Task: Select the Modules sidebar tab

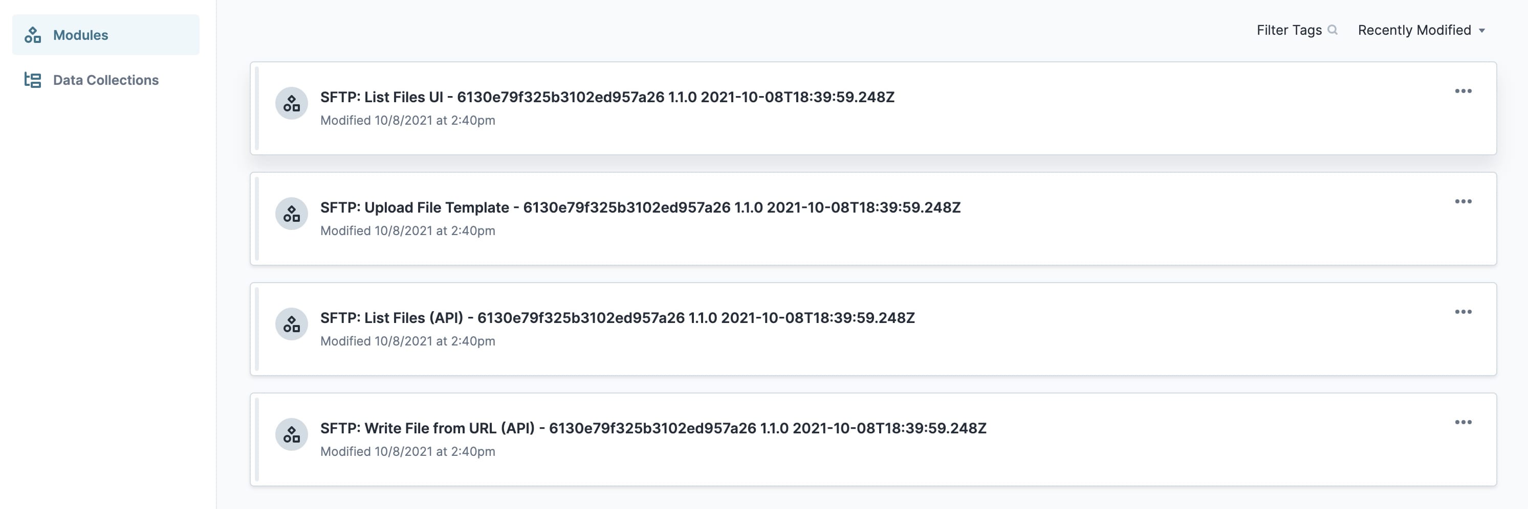Action: click(105, 35)
